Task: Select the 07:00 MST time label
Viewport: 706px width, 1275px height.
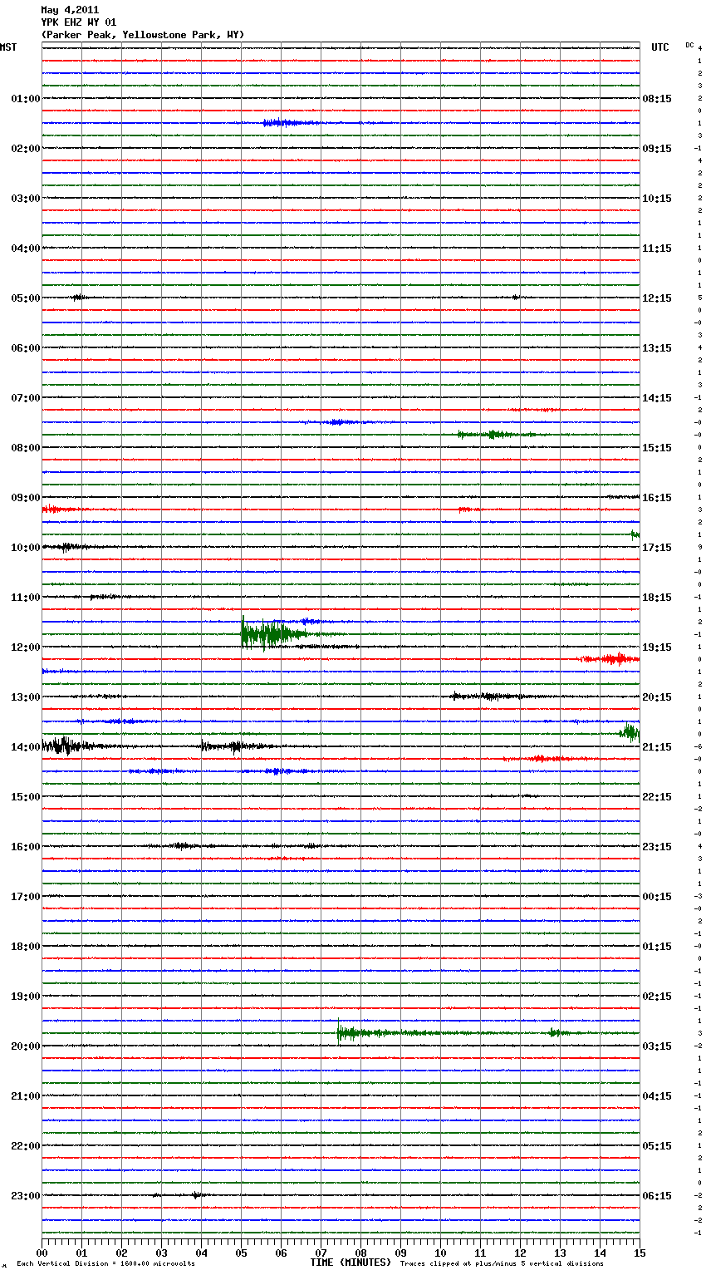Action: coord(25,397)
